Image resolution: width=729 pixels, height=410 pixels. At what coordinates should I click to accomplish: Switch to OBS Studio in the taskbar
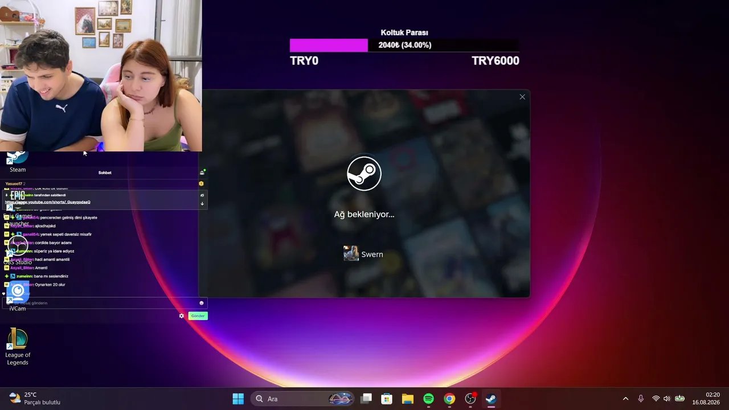pyautogui.click(x=470, y=399)
